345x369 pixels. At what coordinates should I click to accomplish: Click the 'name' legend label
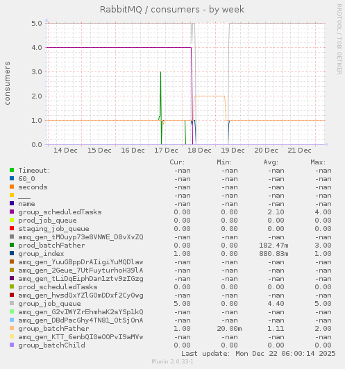pos(26,204)
